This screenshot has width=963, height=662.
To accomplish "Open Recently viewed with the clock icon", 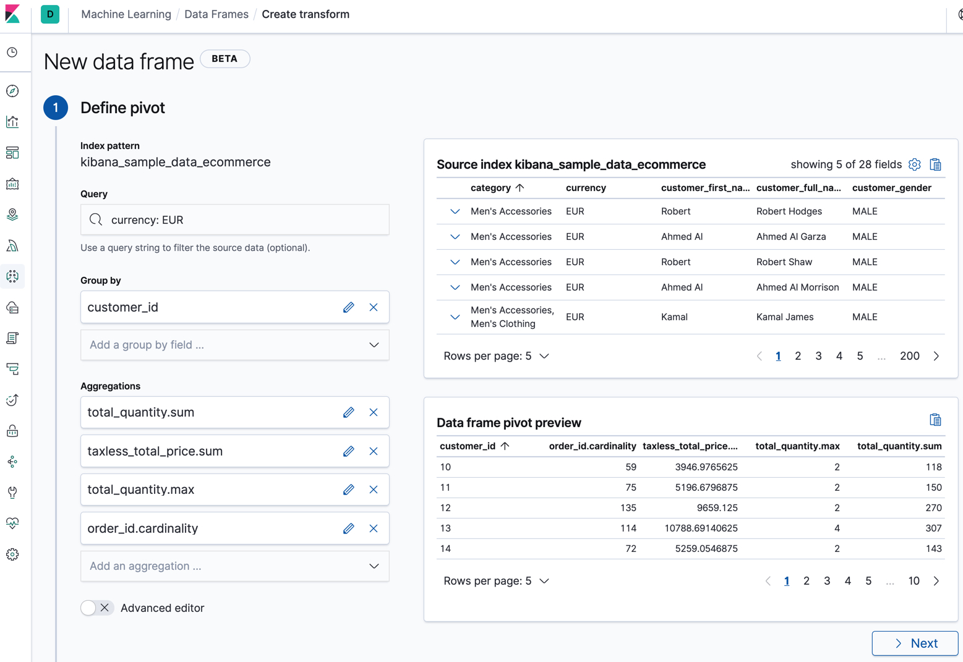I will click(x=12, y=52).
